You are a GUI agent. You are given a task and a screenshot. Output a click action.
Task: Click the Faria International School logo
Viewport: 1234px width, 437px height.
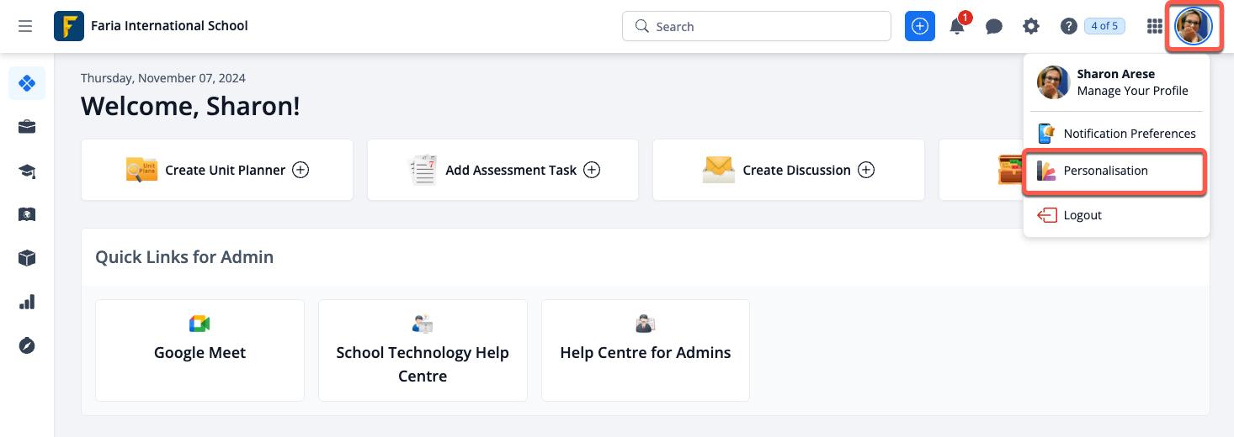68,26
